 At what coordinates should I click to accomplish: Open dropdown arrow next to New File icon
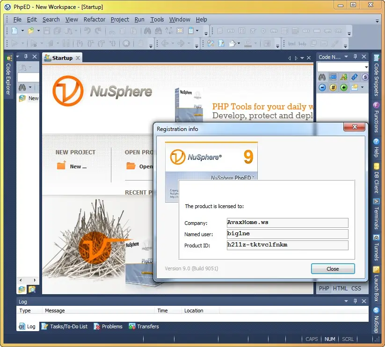22,31
